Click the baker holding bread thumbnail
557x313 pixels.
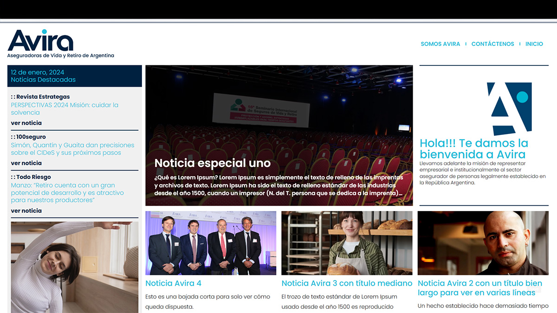click(x=347, y=243)
